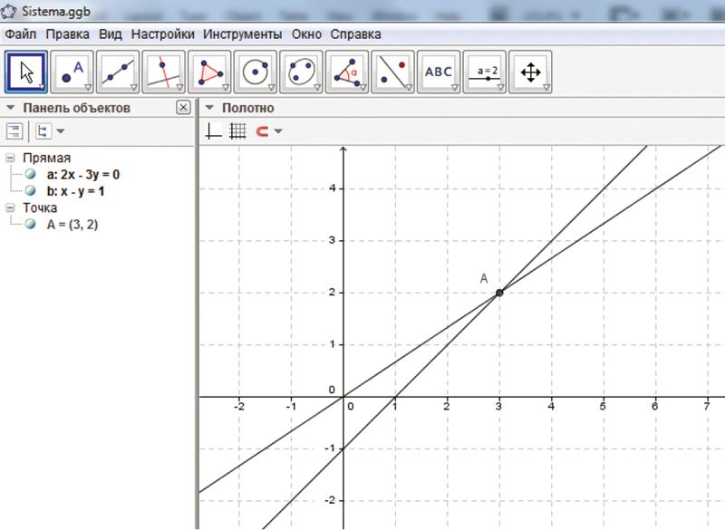Screen dimensions: 725x530
Task: Click the Точка group label
Action: click(x=40, y=208)
